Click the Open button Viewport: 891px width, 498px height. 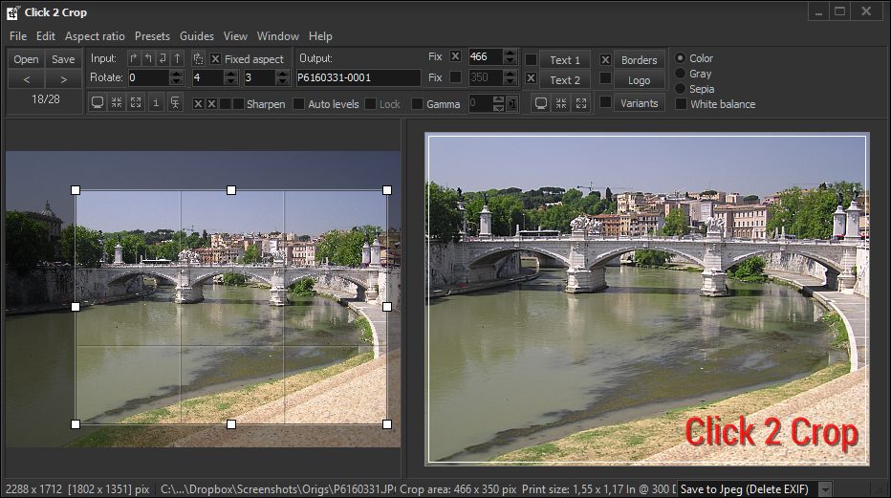[26, 59]
